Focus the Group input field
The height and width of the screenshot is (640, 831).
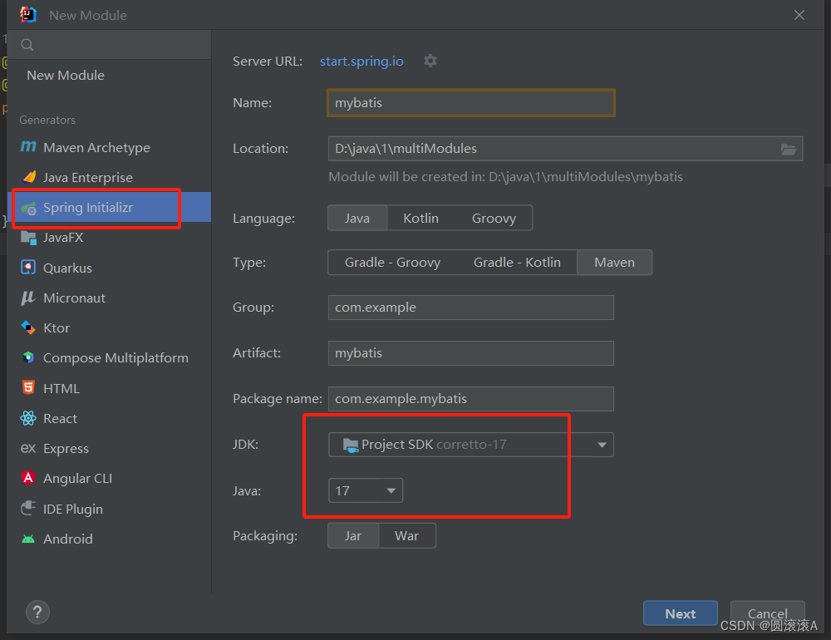pos(470,308)
